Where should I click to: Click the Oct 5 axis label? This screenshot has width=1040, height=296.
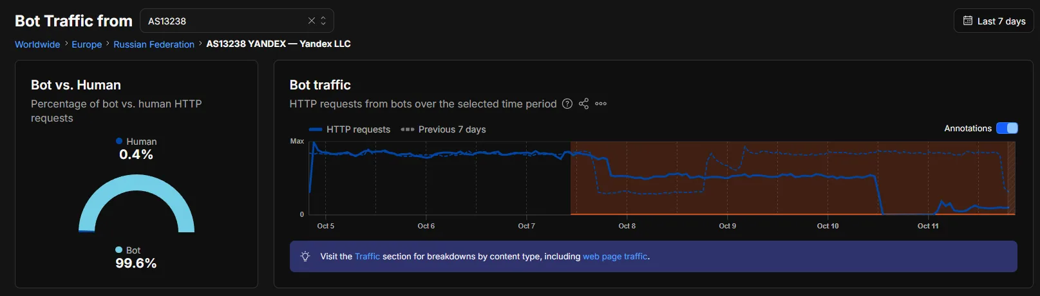(x=326, y=226)
